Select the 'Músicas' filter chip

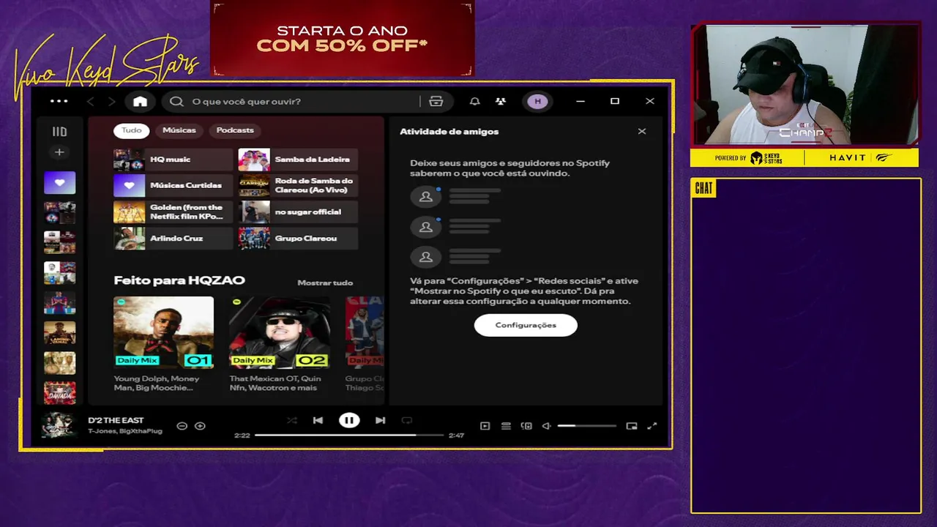(x=179, y=130)
